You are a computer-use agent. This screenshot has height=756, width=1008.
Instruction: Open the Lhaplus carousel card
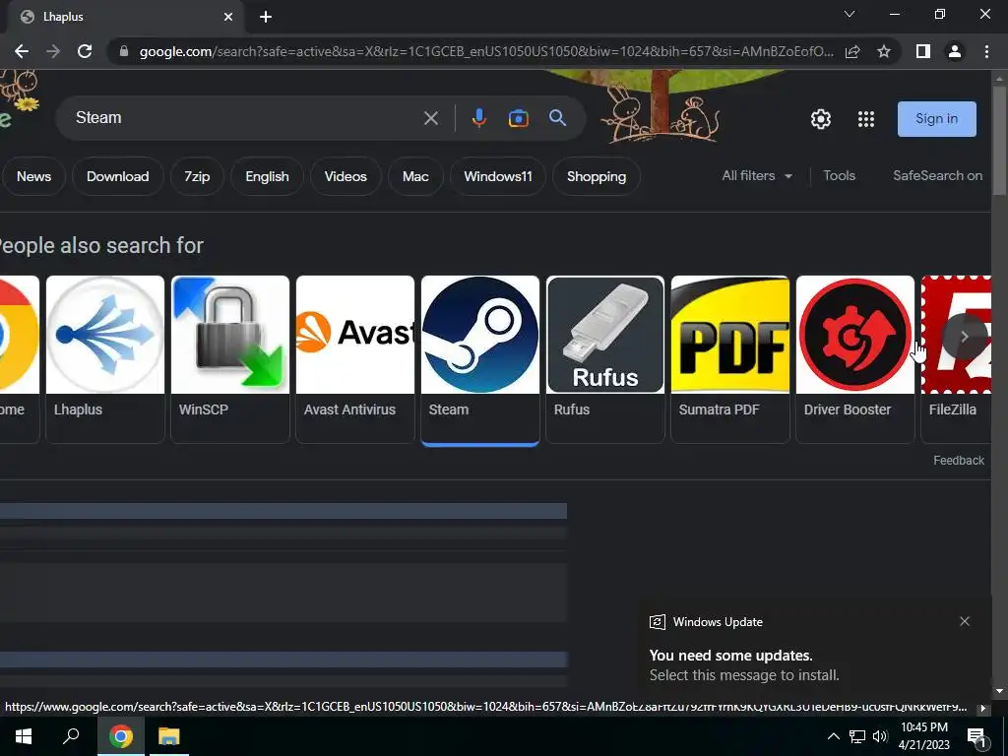(104, 359)
